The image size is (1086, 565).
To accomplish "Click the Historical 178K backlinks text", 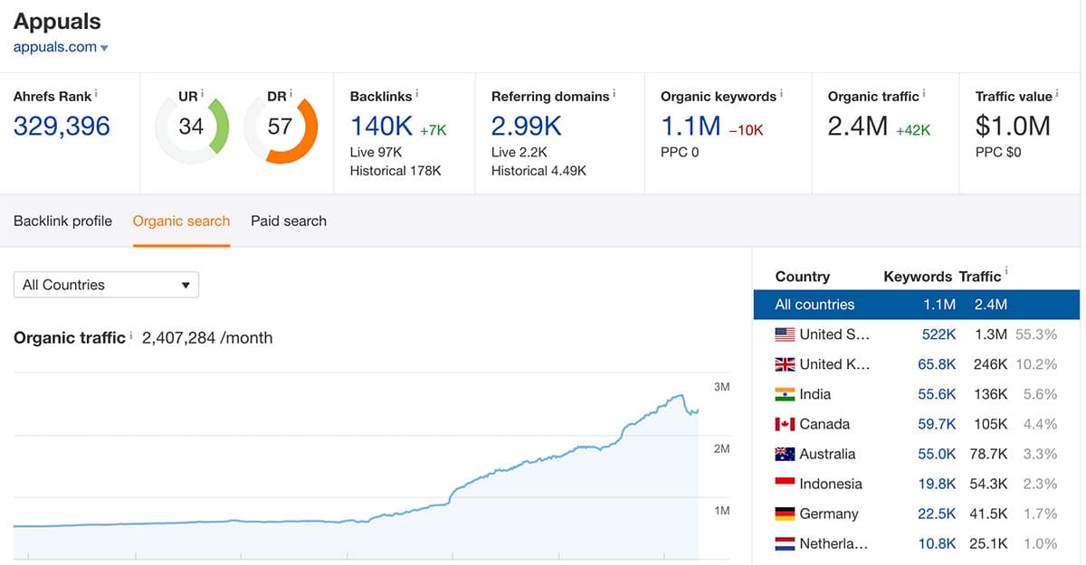I will 395,170.
